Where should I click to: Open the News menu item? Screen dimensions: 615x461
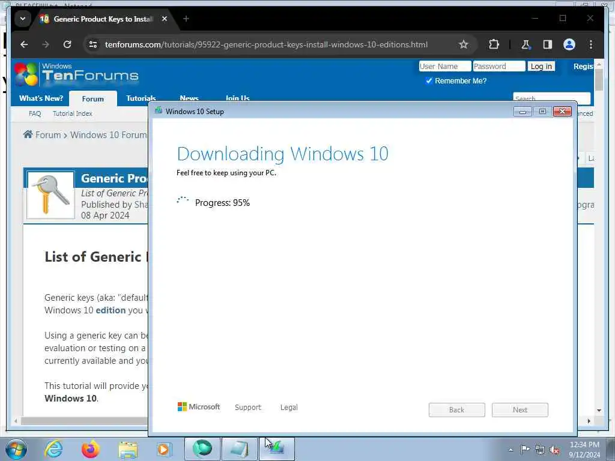[x=189, y=98]
